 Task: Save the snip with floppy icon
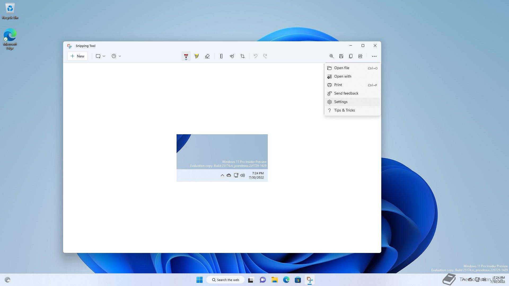pos(341,56)
